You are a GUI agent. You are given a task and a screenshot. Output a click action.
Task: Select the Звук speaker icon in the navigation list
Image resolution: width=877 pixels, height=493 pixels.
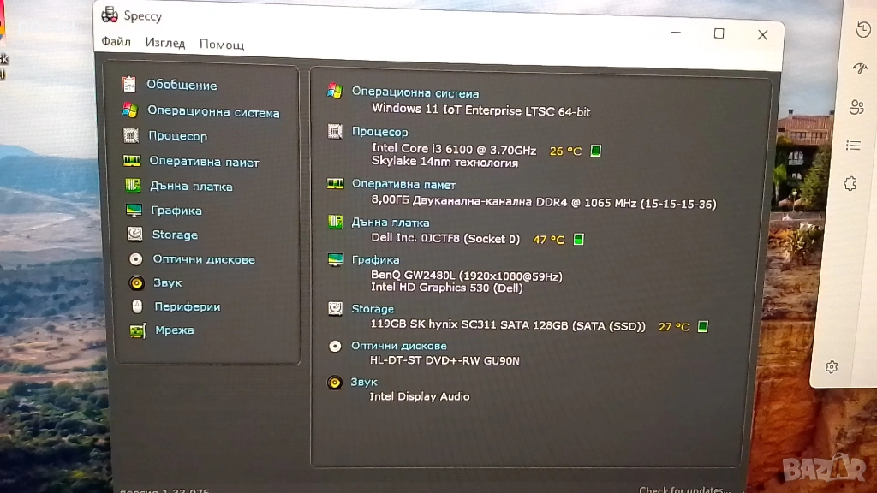(x=136, y=282)
